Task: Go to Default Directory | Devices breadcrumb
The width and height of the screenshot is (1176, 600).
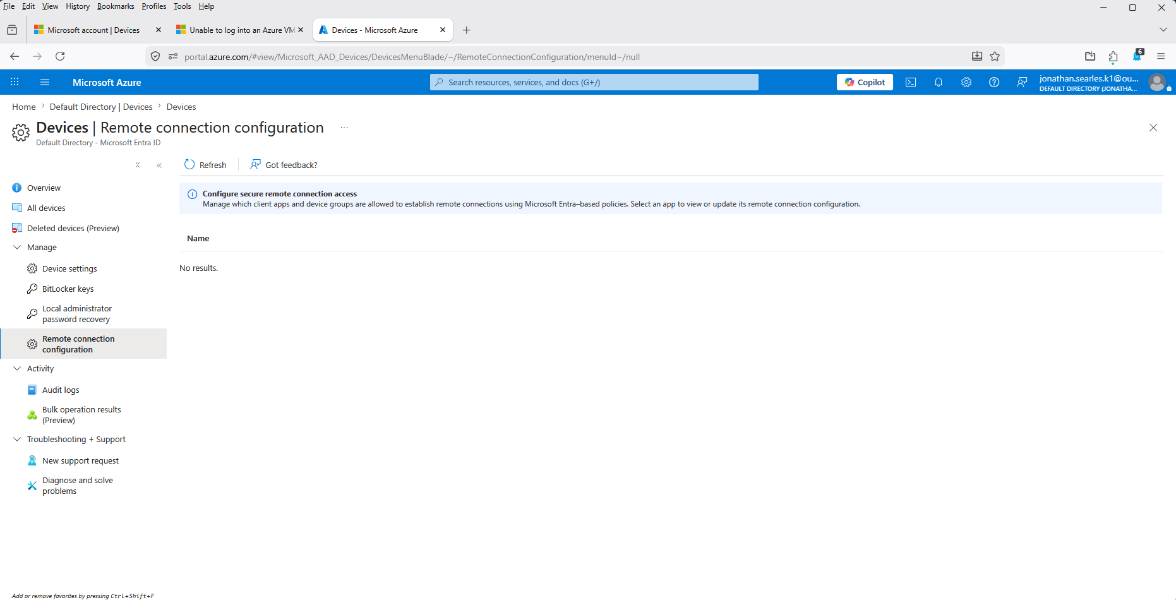Action: coord(101,107)
